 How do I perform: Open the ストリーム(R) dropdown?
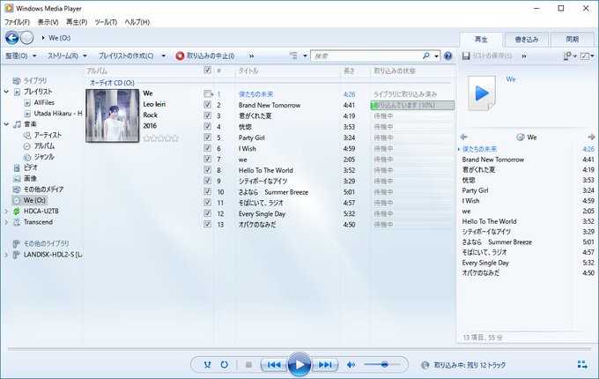67,56
